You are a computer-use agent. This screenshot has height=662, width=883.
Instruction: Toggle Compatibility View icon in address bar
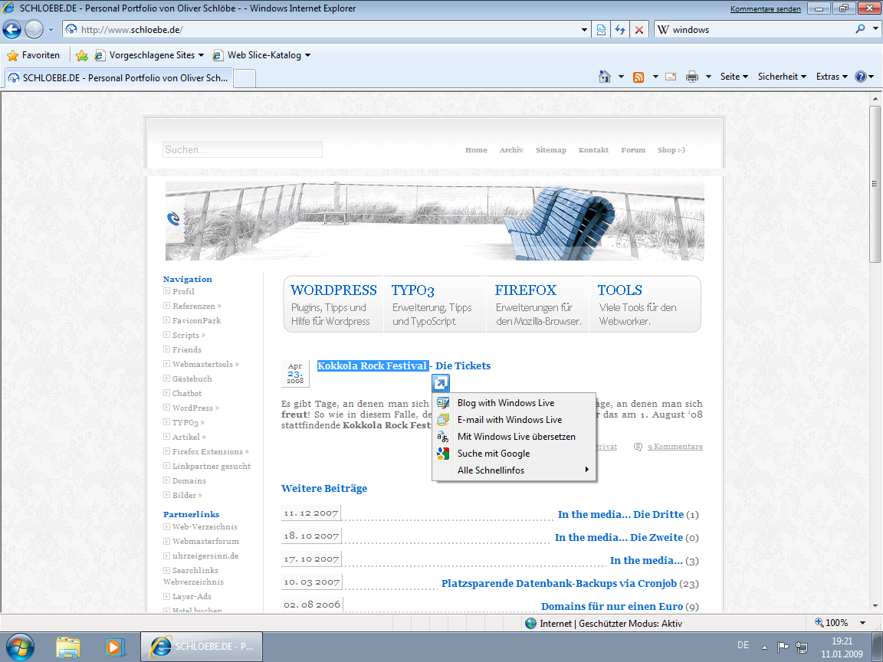pos(601,30)
